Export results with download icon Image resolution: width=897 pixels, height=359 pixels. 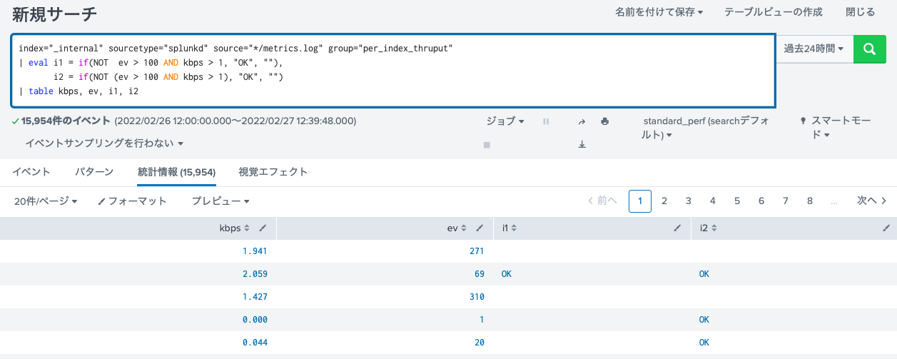pos(582,144)
